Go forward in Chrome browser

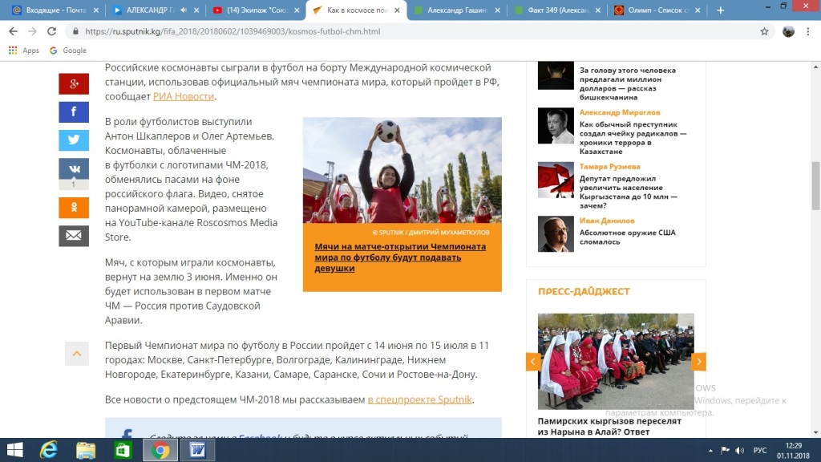pyautogui.click(x=32, y=31)
